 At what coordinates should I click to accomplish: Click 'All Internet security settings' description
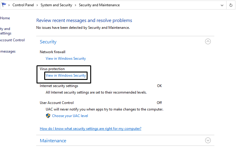point(96,92)
